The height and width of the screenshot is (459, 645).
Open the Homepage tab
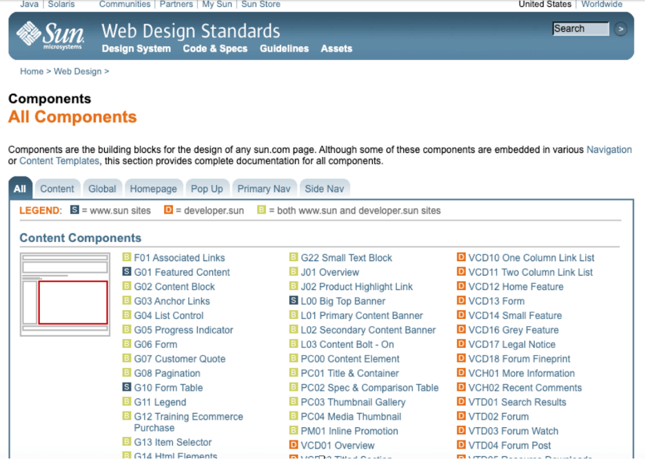click(154, 189)
